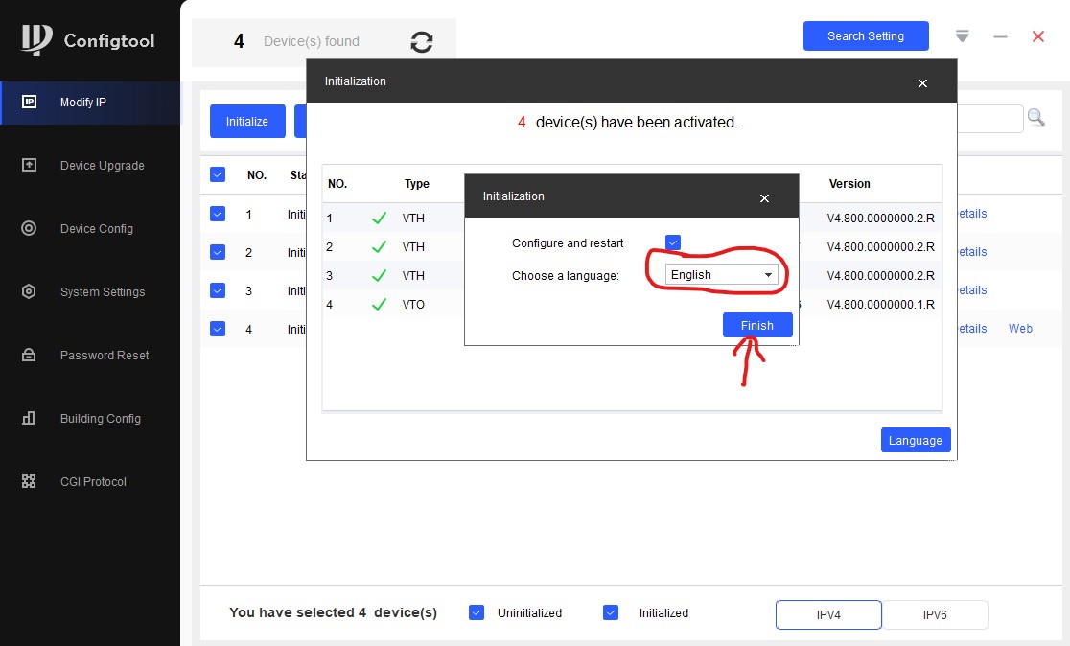Screen dimensions: 1070x646
Task: Click the Search Setting button
Action: (865, 36)
